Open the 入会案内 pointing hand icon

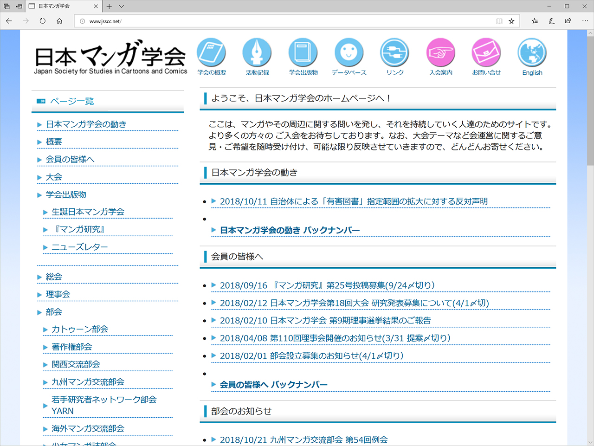(440, 52)
